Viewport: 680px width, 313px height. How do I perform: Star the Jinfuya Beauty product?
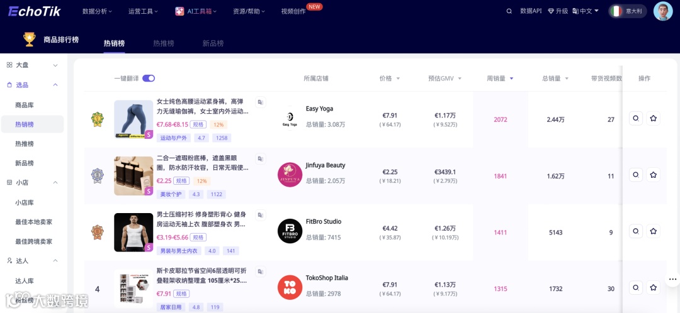coord(653,175)
